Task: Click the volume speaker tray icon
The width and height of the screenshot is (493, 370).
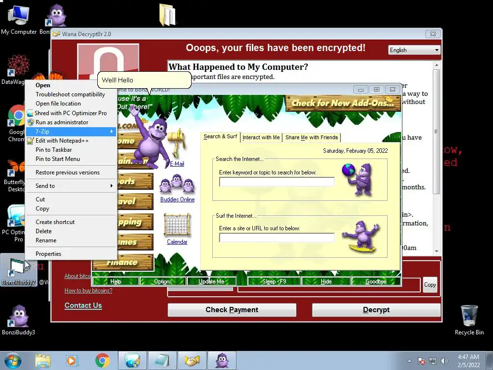Action: point(444,361)
